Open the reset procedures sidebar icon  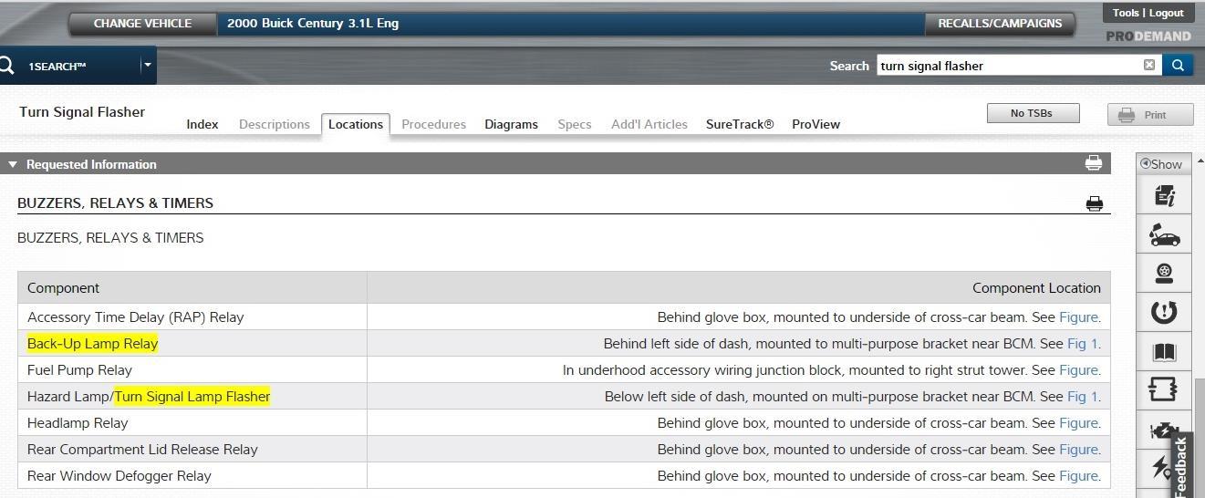[x=1164, y=312]
